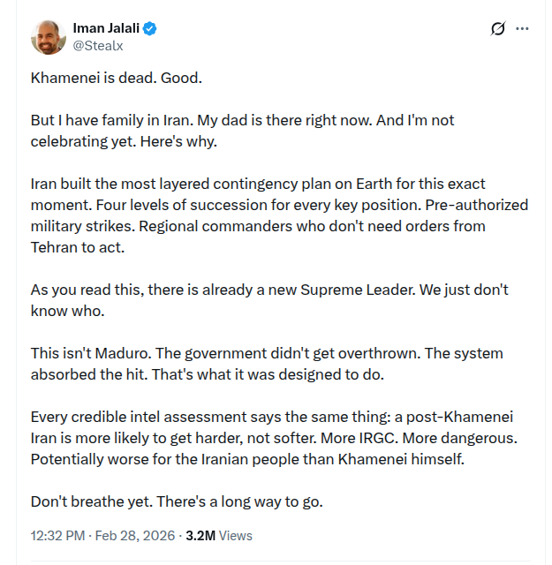Screen dimensions: 552x565
Task: Open the 12:32 PM Feb 28 timestamp
Action: coord(103,535)
